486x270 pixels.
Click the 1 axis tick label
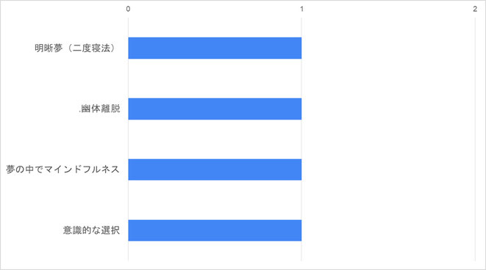click(x=301, y=10)
